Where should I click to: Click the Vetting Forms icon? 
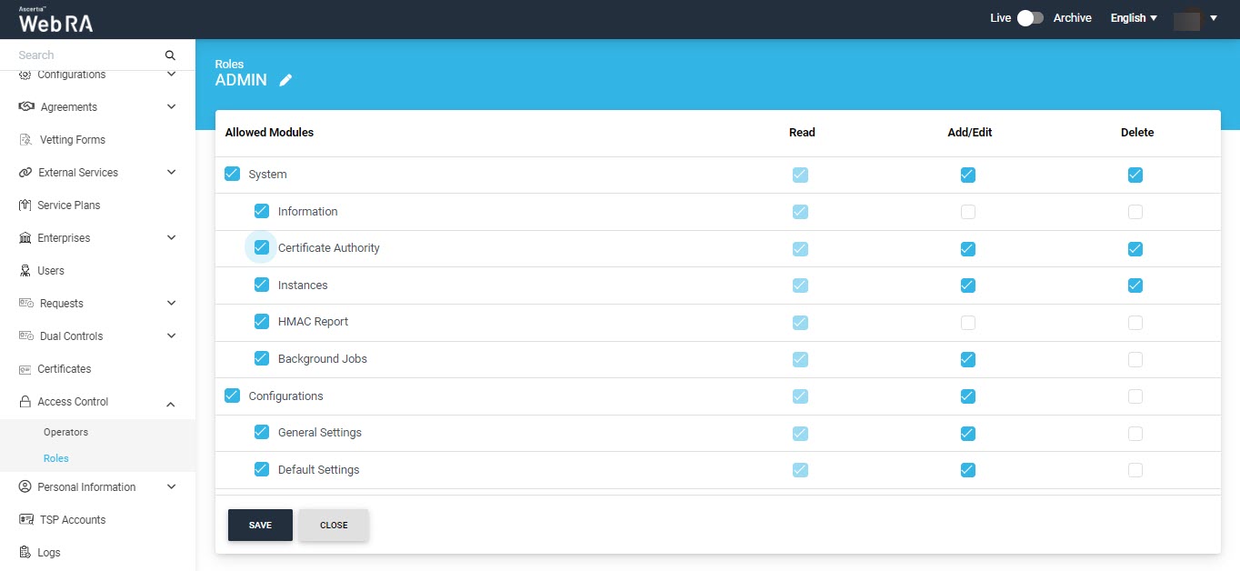pos(25,139)
